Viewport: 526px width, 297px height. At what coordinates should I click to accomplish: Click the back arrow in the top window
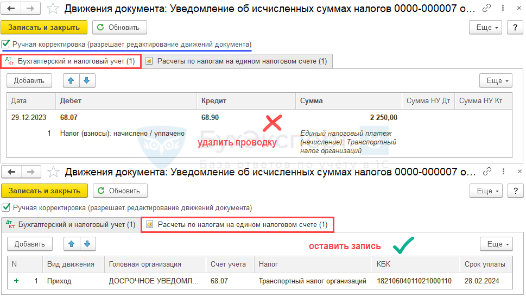click(11, 8)
